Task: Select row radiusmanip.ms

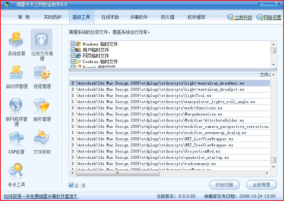Action: 170,164
